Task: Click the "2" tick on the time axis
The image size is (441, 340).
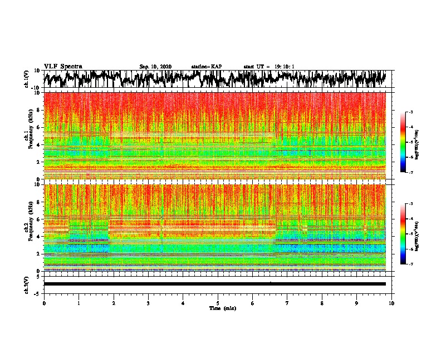Action: [114, 303]
